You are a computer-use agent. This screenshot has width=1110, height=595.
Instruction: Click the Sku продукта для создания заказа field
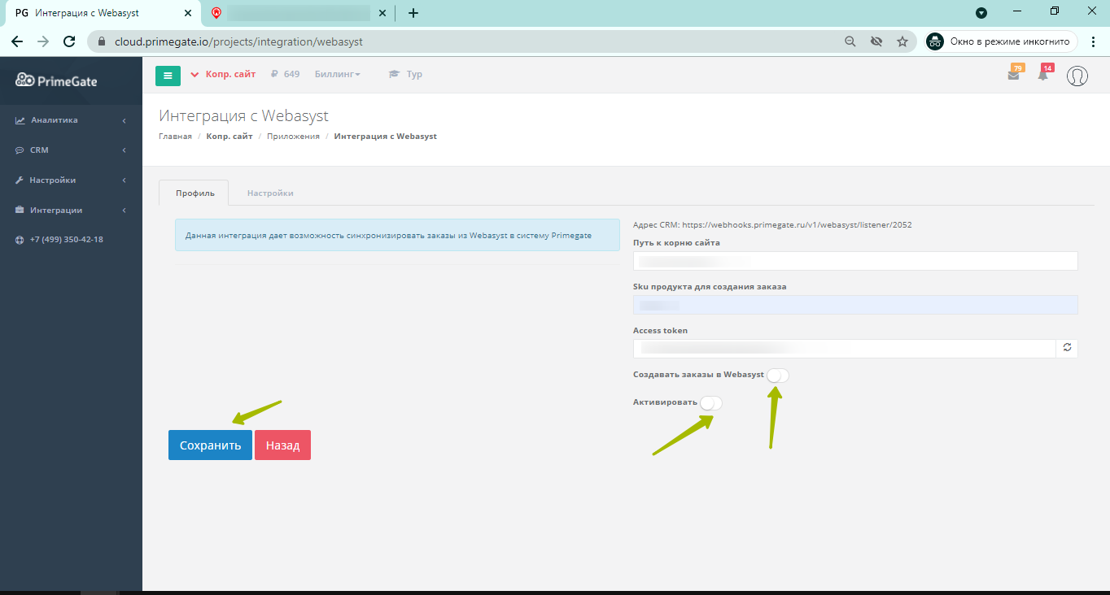(855, 305)
